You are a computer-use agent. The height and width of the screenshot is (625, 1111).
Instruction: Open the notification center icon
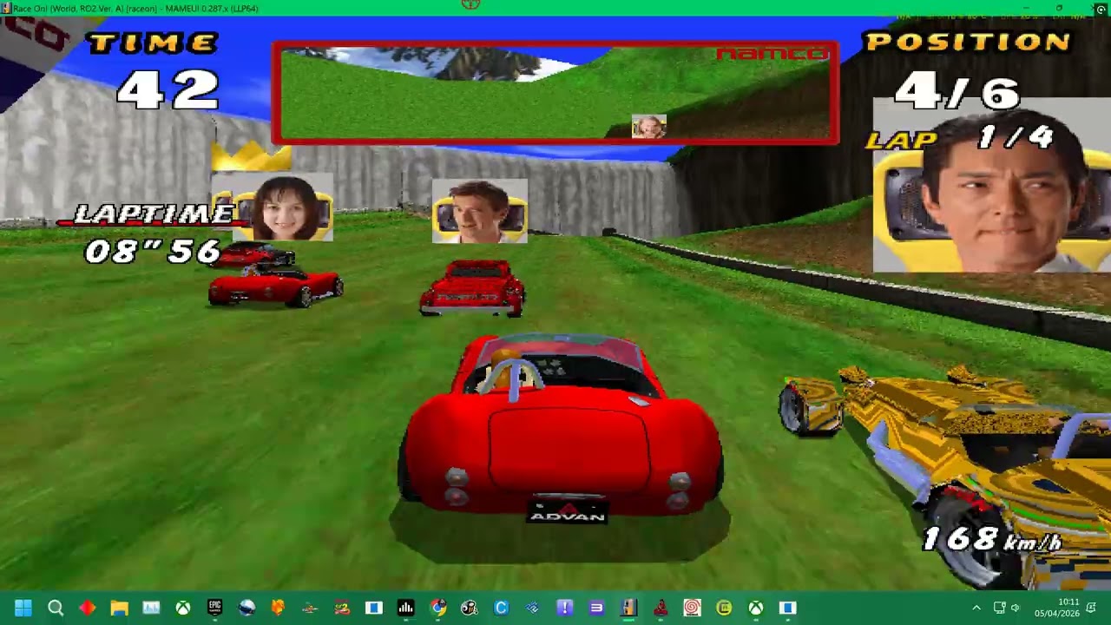[1092, 608]
